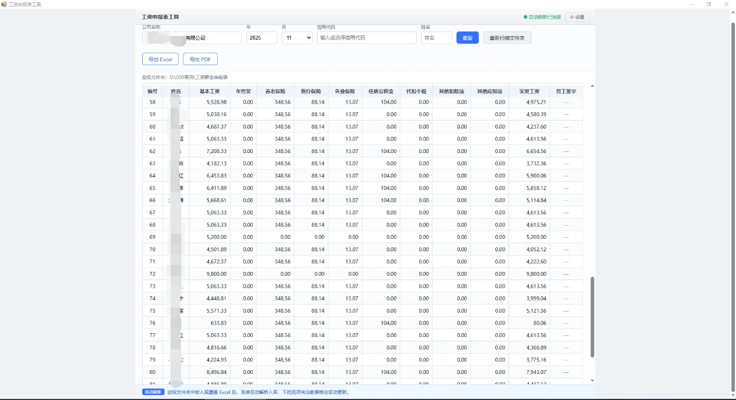Click the table scroll up arrow
Screen dimensions: 736x400
592,86
